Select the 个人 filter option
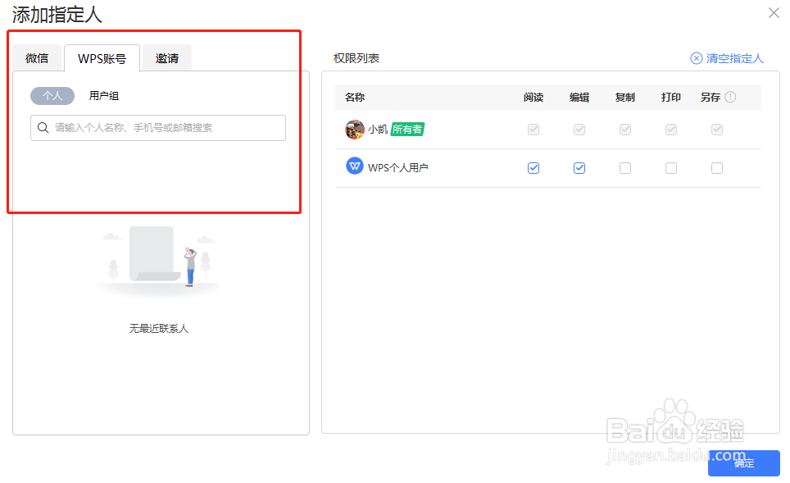Image resolution: width=790 pixels, height=483 pixels. pyautogui.click(x=52, y=95)
